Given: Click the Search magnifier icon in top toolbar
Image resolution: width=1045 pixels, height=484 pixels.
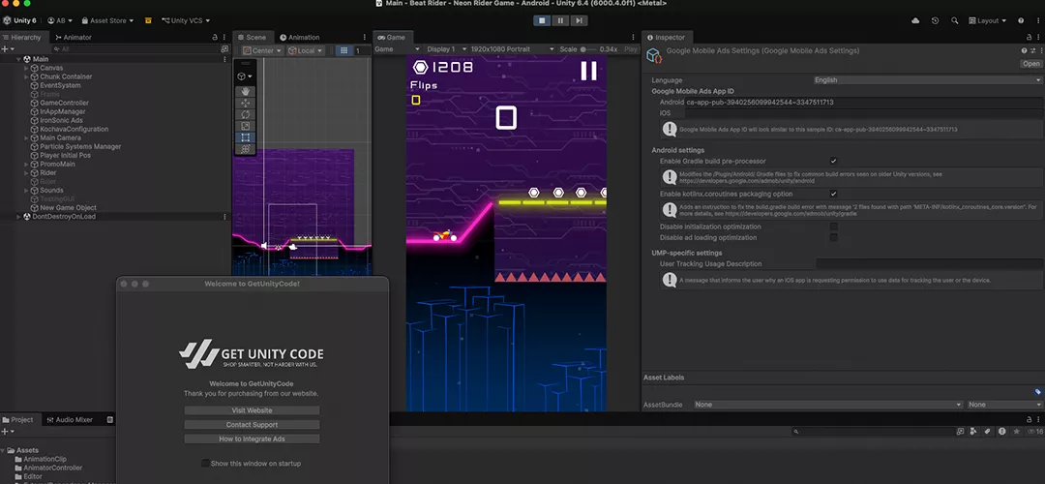Looking at the screenshot, I should [955, 20].
